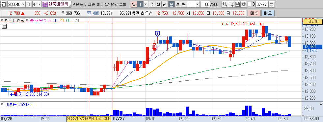This screenshot has width=323, height=122.
Task: Select the 월 (monthly) chart tab
Action: pos(158,4)
